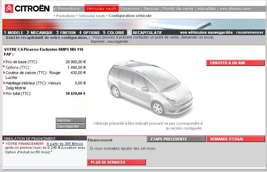Click the 0,00 € interior trim price
Image resolution: width=267 pixels, height=172 pixels.
click(x=80, y=83)
